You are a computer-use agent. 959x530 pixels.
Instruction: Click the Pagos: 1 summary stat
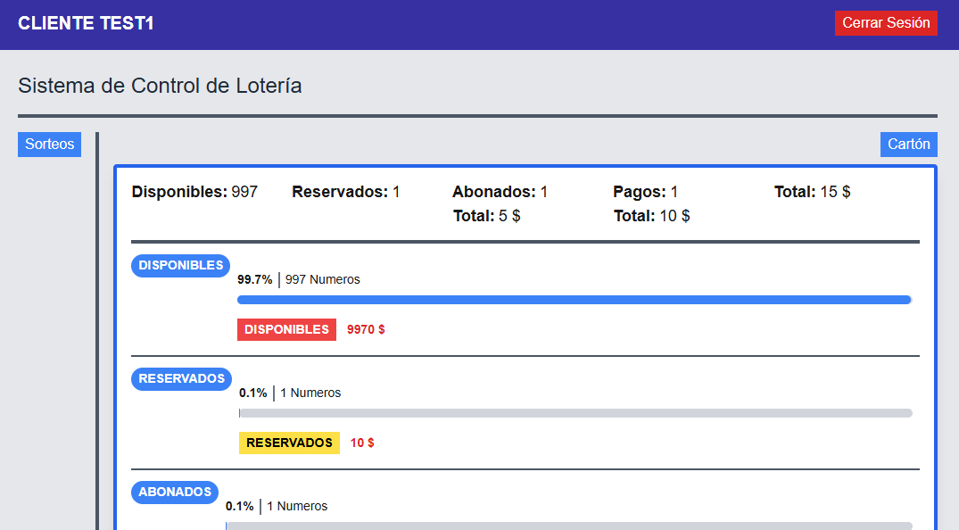coord(646,192)
